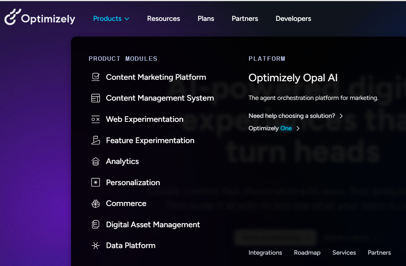The width and height of the screenshot is (406, 266).
Task: Click chevron next to Optimizely One
Action: 298,128
